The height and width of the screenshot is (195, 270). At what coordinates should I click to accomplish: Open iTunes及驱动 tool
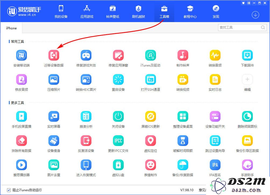pos(151,55)
